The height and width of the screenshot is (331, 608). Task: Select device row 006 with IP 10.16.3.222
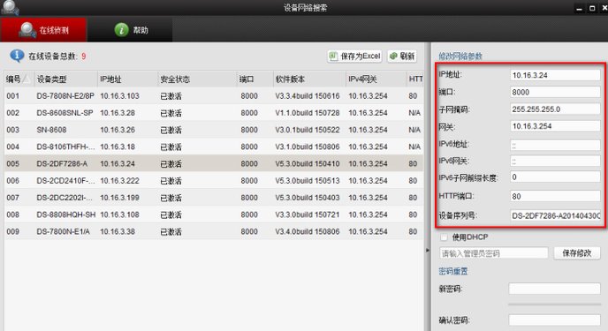point(214,180)
